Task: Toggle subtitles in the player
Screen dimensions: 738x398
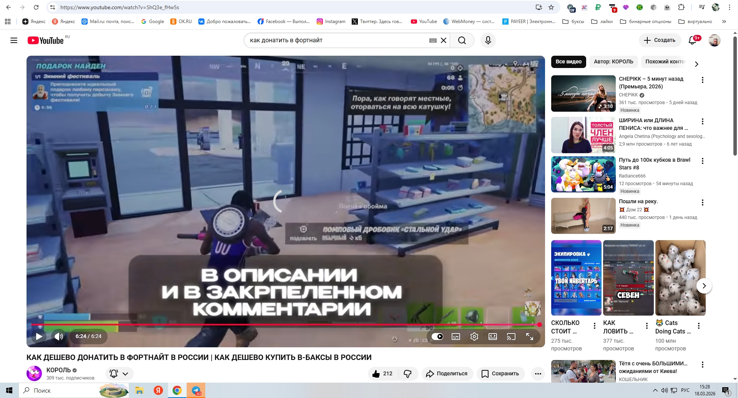Action: pyautogui.click(x=456, y=337)
